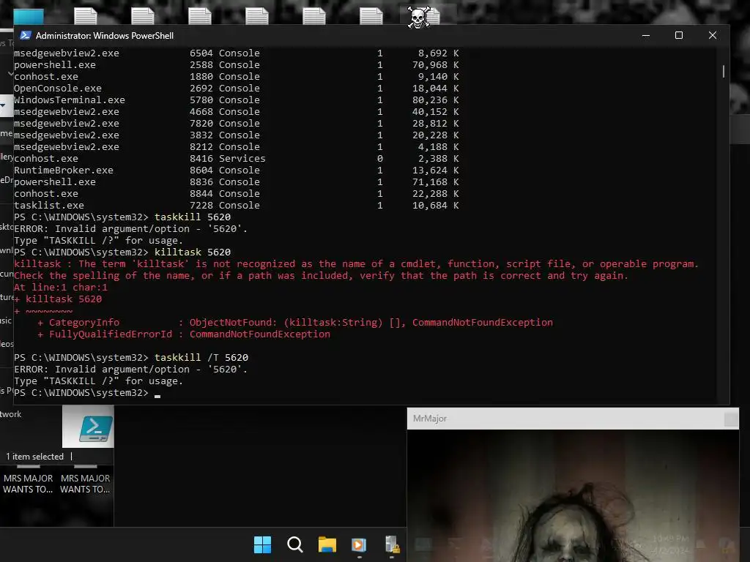Image resolution: width=750 pixels, height=562 pixels.
Task: Click the white 'killtask 5620' command on the prompt line
Action: pos(193,252)
